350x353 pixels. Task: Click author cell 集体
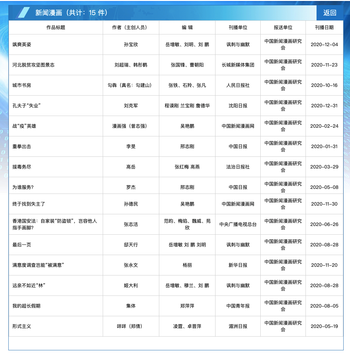131,306
